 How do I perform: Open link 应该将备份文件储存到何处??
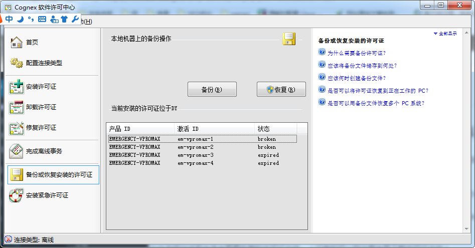point(362,66)
